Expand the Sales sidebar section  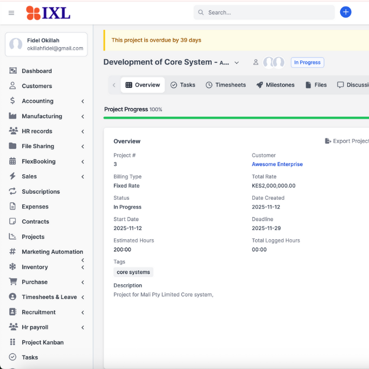(x=82, y=177)
